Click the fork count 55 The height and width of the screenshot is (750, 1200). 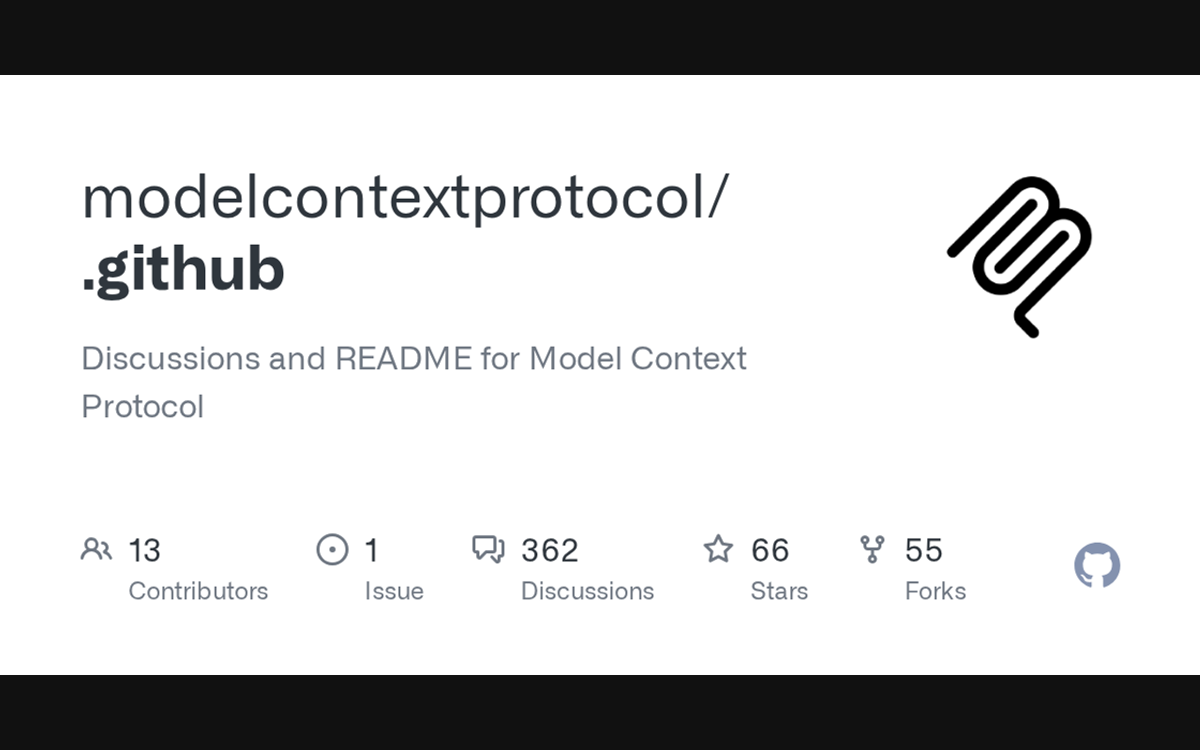tap(923, 550)
